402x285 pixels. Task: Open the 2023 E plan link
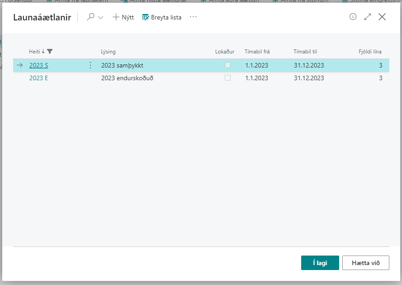point(39,78)
